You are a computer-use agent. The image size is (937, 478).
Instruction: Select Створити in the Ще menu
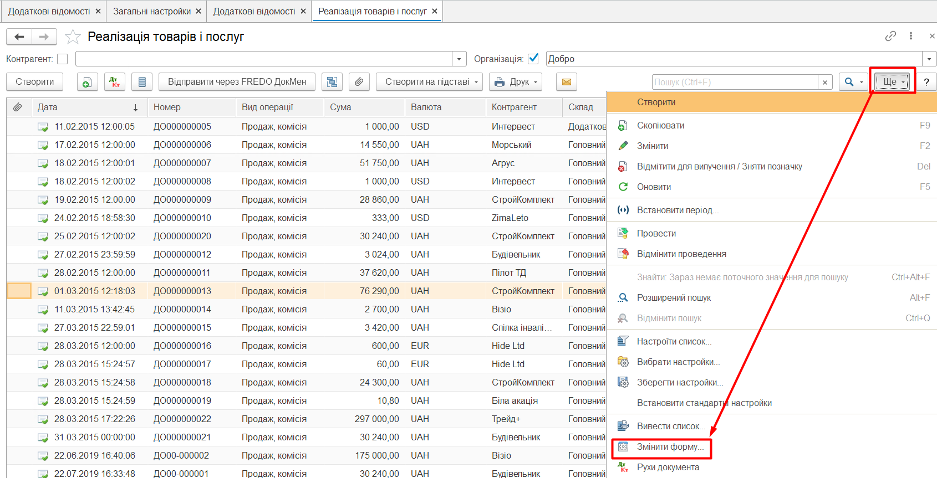(772, 102)
